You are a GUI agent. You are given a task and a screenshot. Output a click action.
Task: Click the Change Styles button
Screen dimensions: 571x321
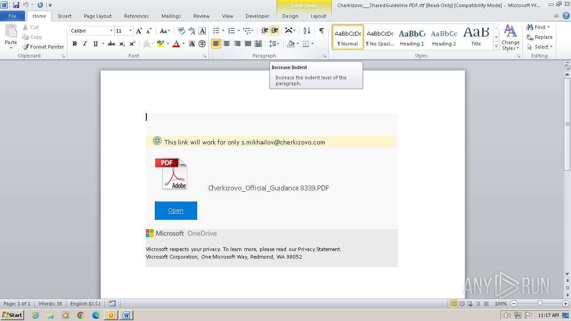click(510, 38)
